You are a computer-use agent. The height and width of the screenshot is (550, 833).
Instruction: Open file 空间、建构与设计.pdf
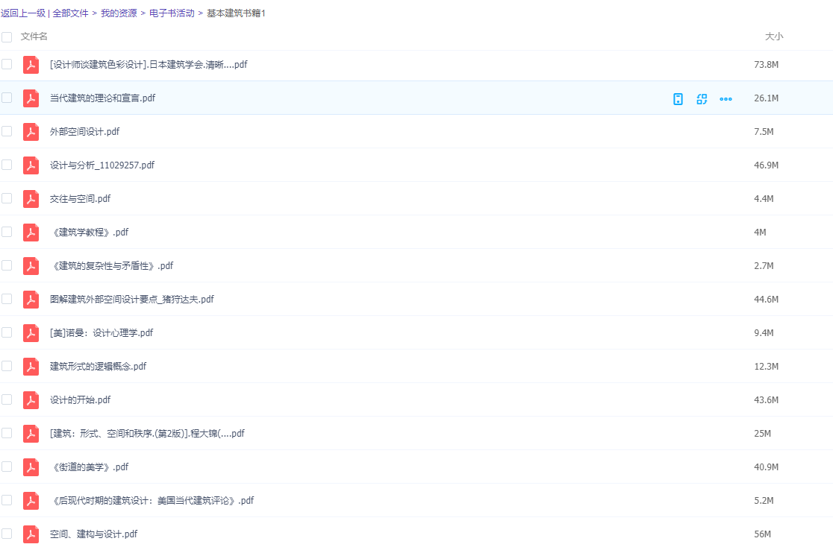tap(93, 534)
